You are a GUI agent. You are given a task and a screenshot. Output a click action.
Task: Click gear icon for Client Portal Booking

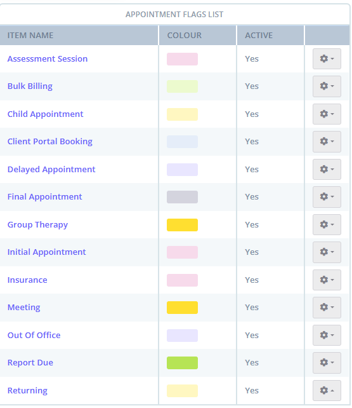click(327, 142)
